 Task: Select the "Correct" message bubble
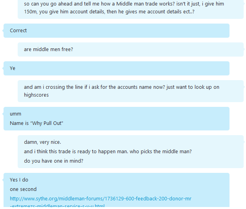tap(117, 31)
